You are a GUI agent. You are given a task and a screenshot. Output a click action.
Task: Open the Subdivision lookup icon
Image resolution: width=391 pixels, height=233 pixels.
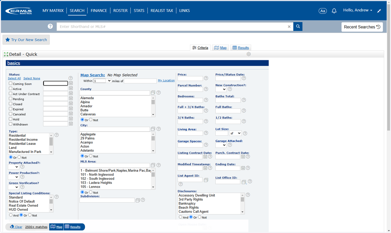point(138,200)
